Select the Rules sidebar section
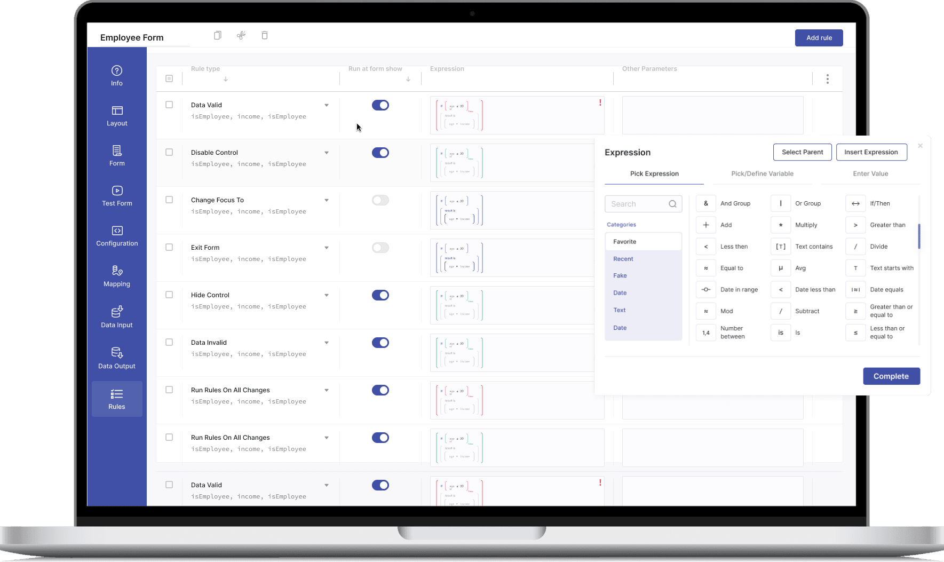The height and width of the screenshot is (562, 944). [x=117, y=399]
